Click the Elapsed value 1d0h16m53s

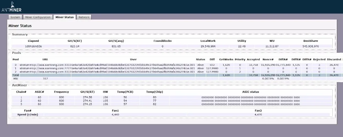[33, 46]
